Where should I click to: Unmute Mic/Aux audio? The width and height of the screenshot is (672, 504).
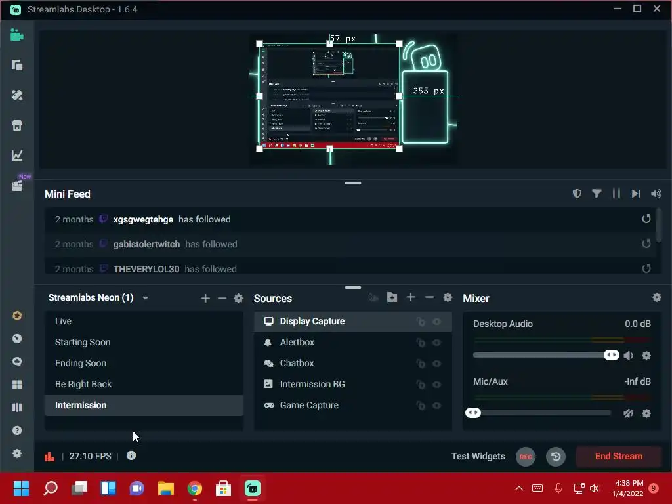click(628, 413)
